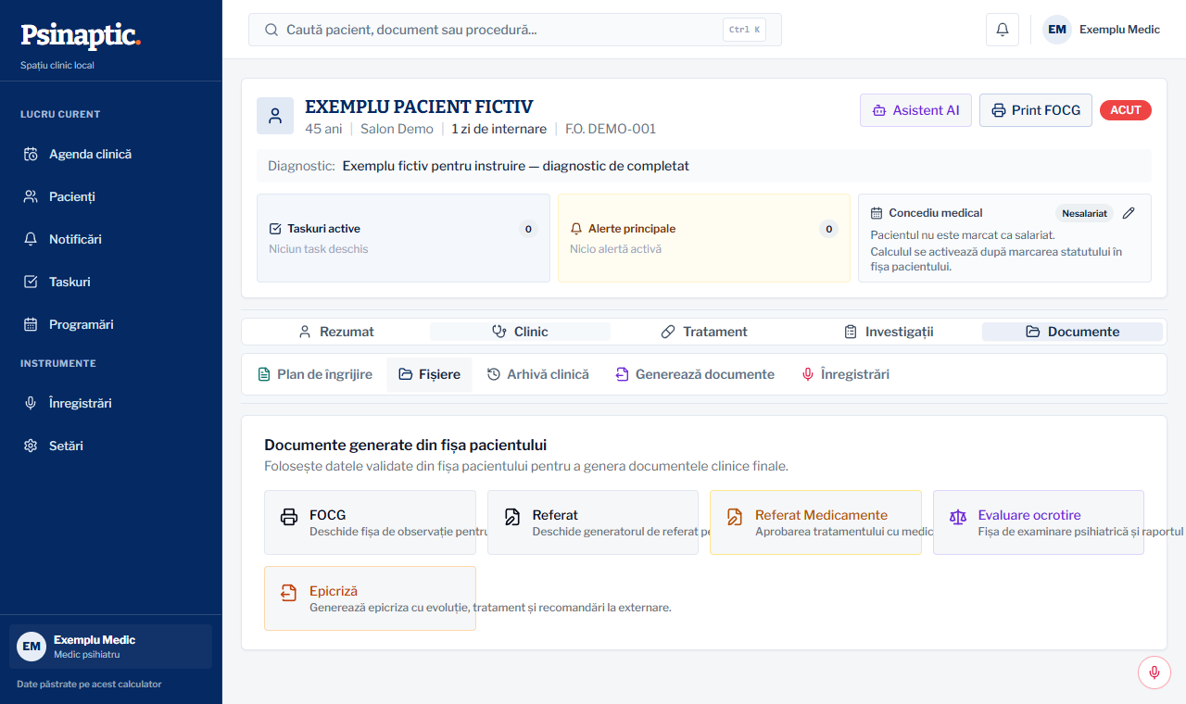Click the Alerte principale count badge
The image size is (1186, 704).
tap(829, 229)
